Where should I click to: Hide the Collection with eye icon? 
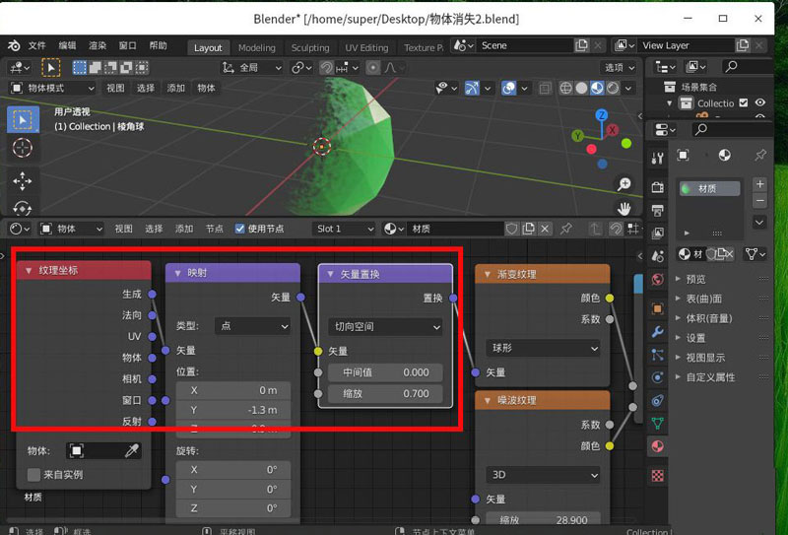click(x=760, y=102)
